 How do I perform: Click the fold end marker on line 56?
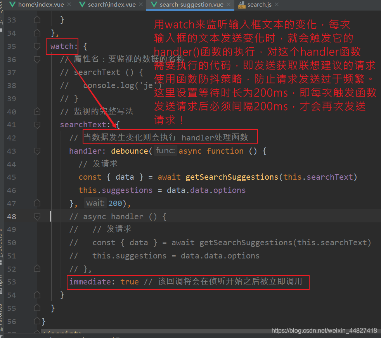pos(37,321)
